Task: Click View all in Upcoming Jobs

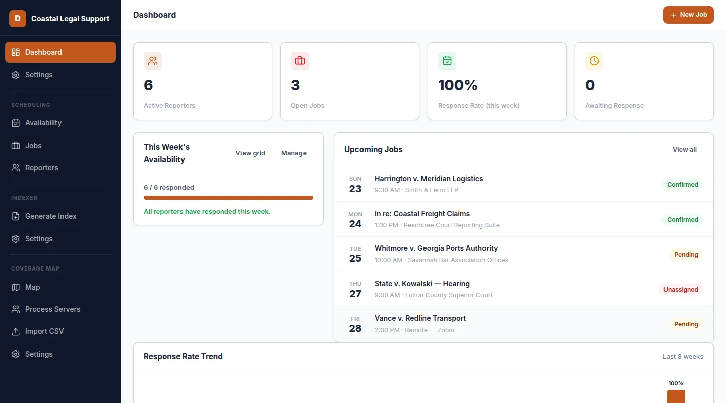Action: (685, 150)
